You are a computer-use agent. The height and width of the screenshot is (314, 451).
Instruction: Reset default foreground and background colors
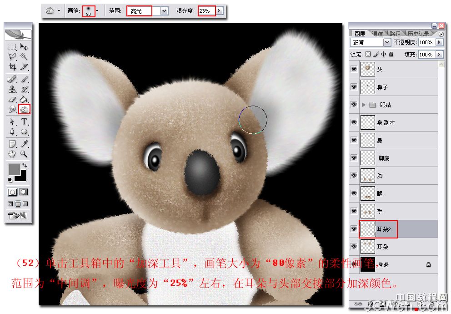coord(10,180)
